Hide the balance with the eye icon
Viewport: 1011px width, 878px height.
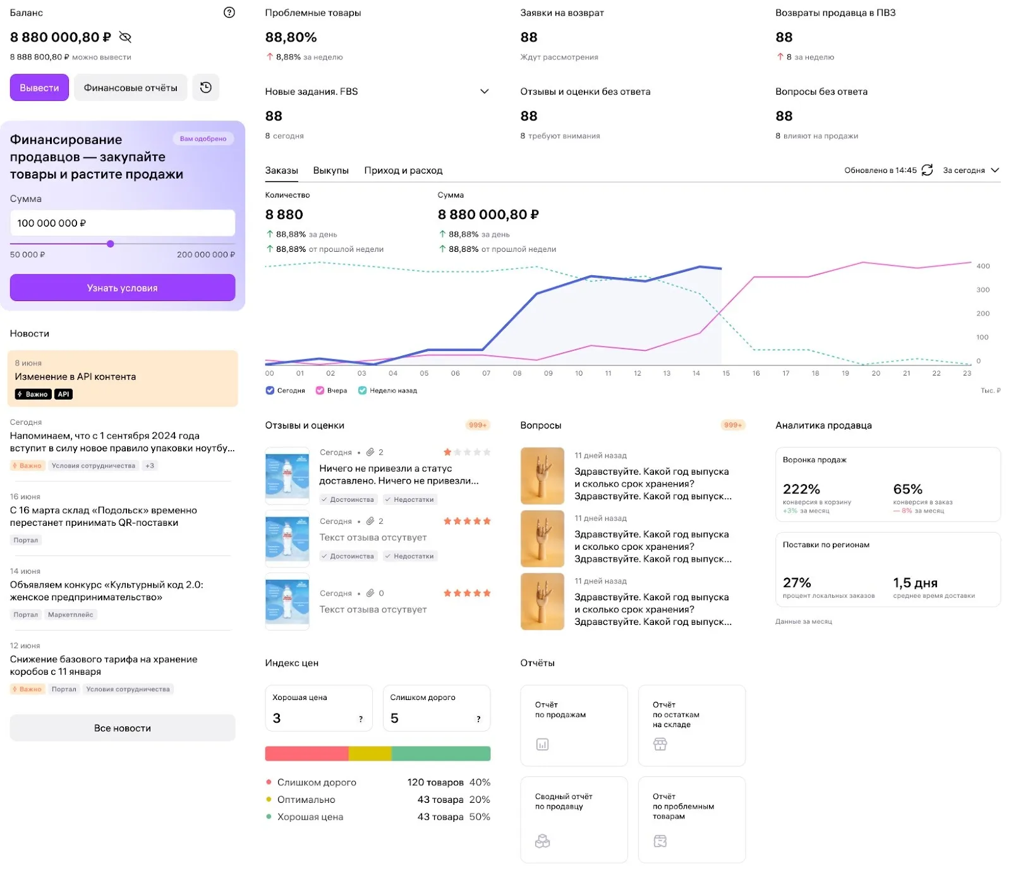tap(125, 37)
